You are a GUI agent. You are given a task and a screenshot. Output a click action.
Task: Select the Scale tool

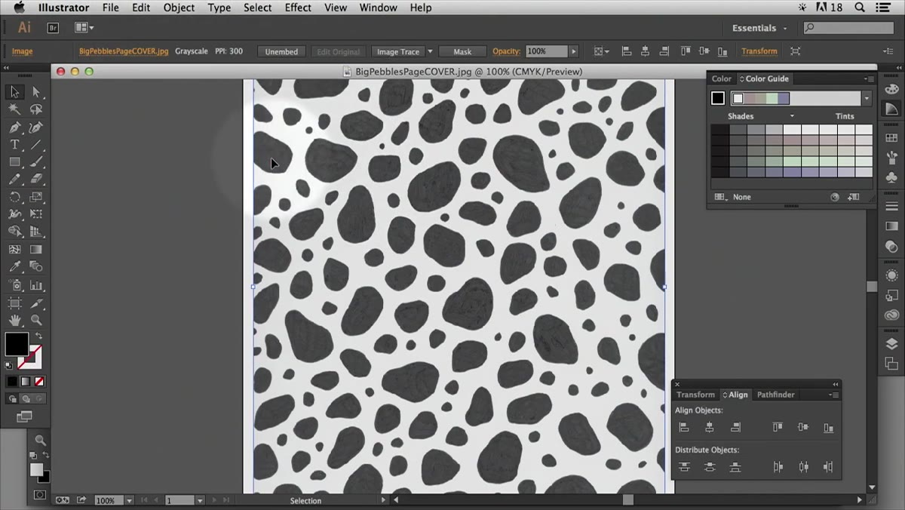(35, 197)
